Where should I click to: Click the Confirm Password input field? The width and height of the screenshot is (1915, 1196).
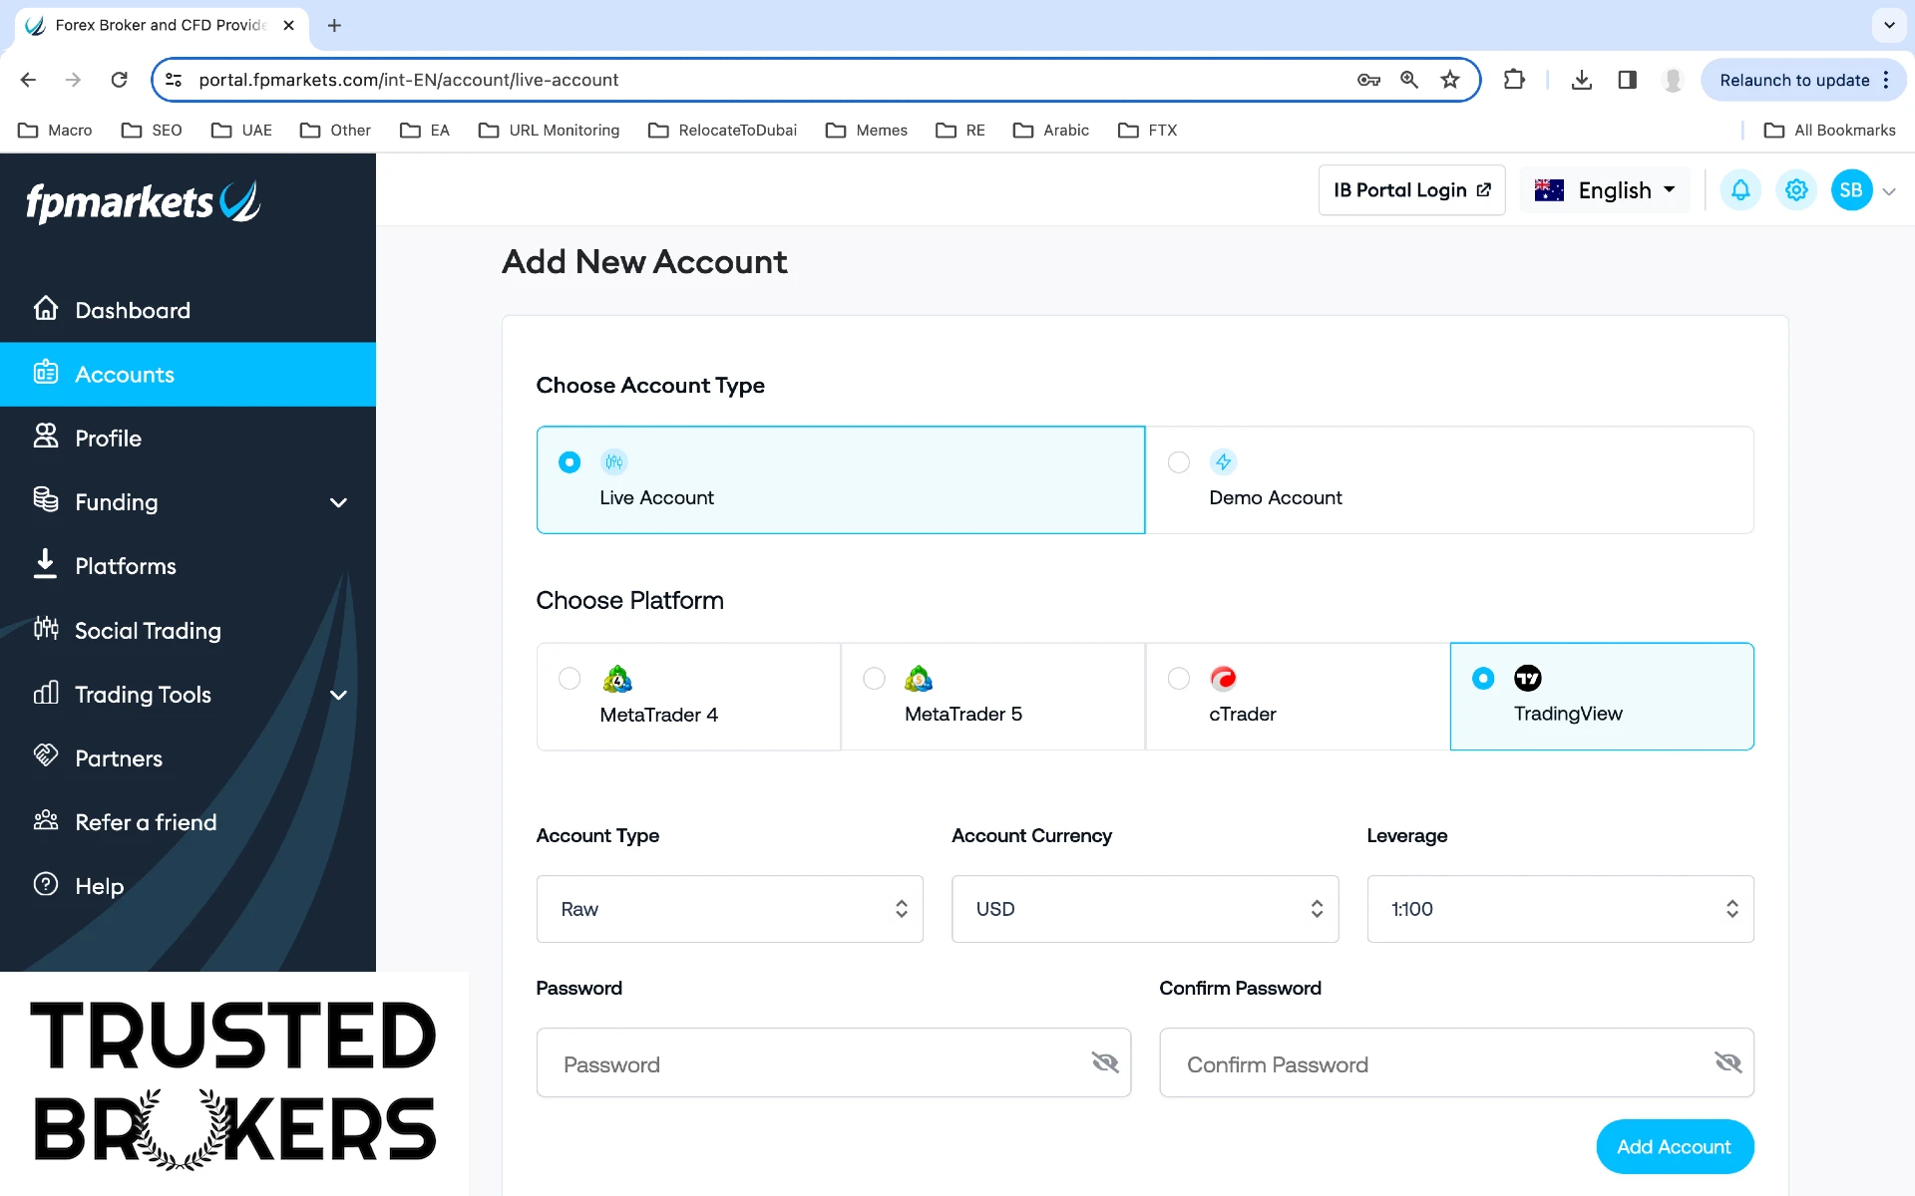[x=1456, y=1062]
